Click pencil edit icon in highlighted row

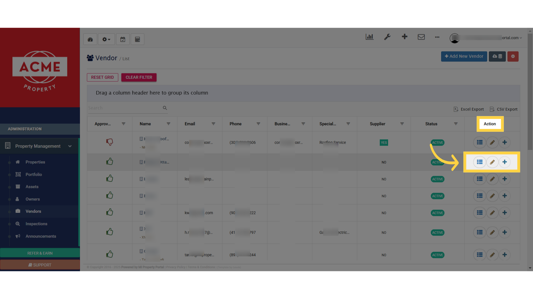pos(492,162)
